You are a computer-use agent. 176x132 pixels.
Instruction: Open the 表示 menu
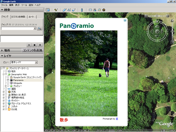pos(18,5)
